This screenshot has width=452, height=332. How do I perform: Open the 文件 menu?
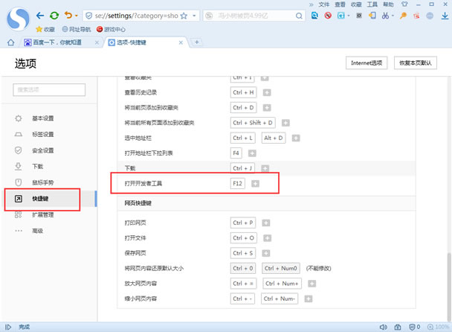coord(324,4)
